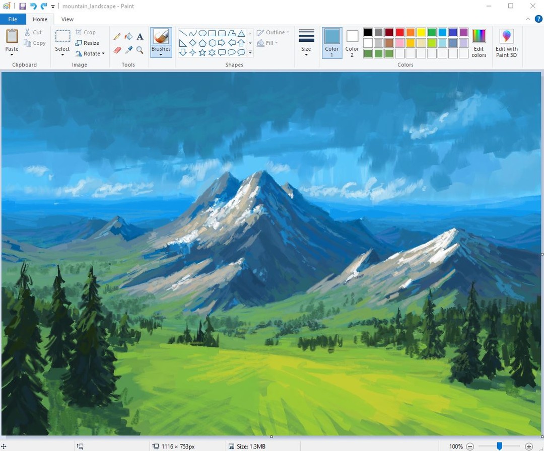Pick the purple color swatch
This screenshot has height=451, width=544.
coord(464,32)
